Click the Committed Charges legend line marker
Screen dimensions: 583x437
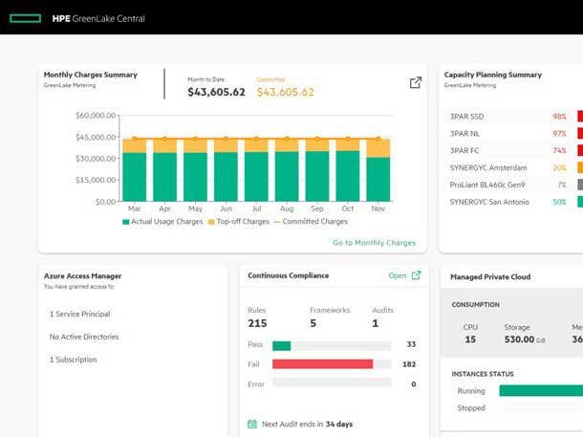pos(280,222)
